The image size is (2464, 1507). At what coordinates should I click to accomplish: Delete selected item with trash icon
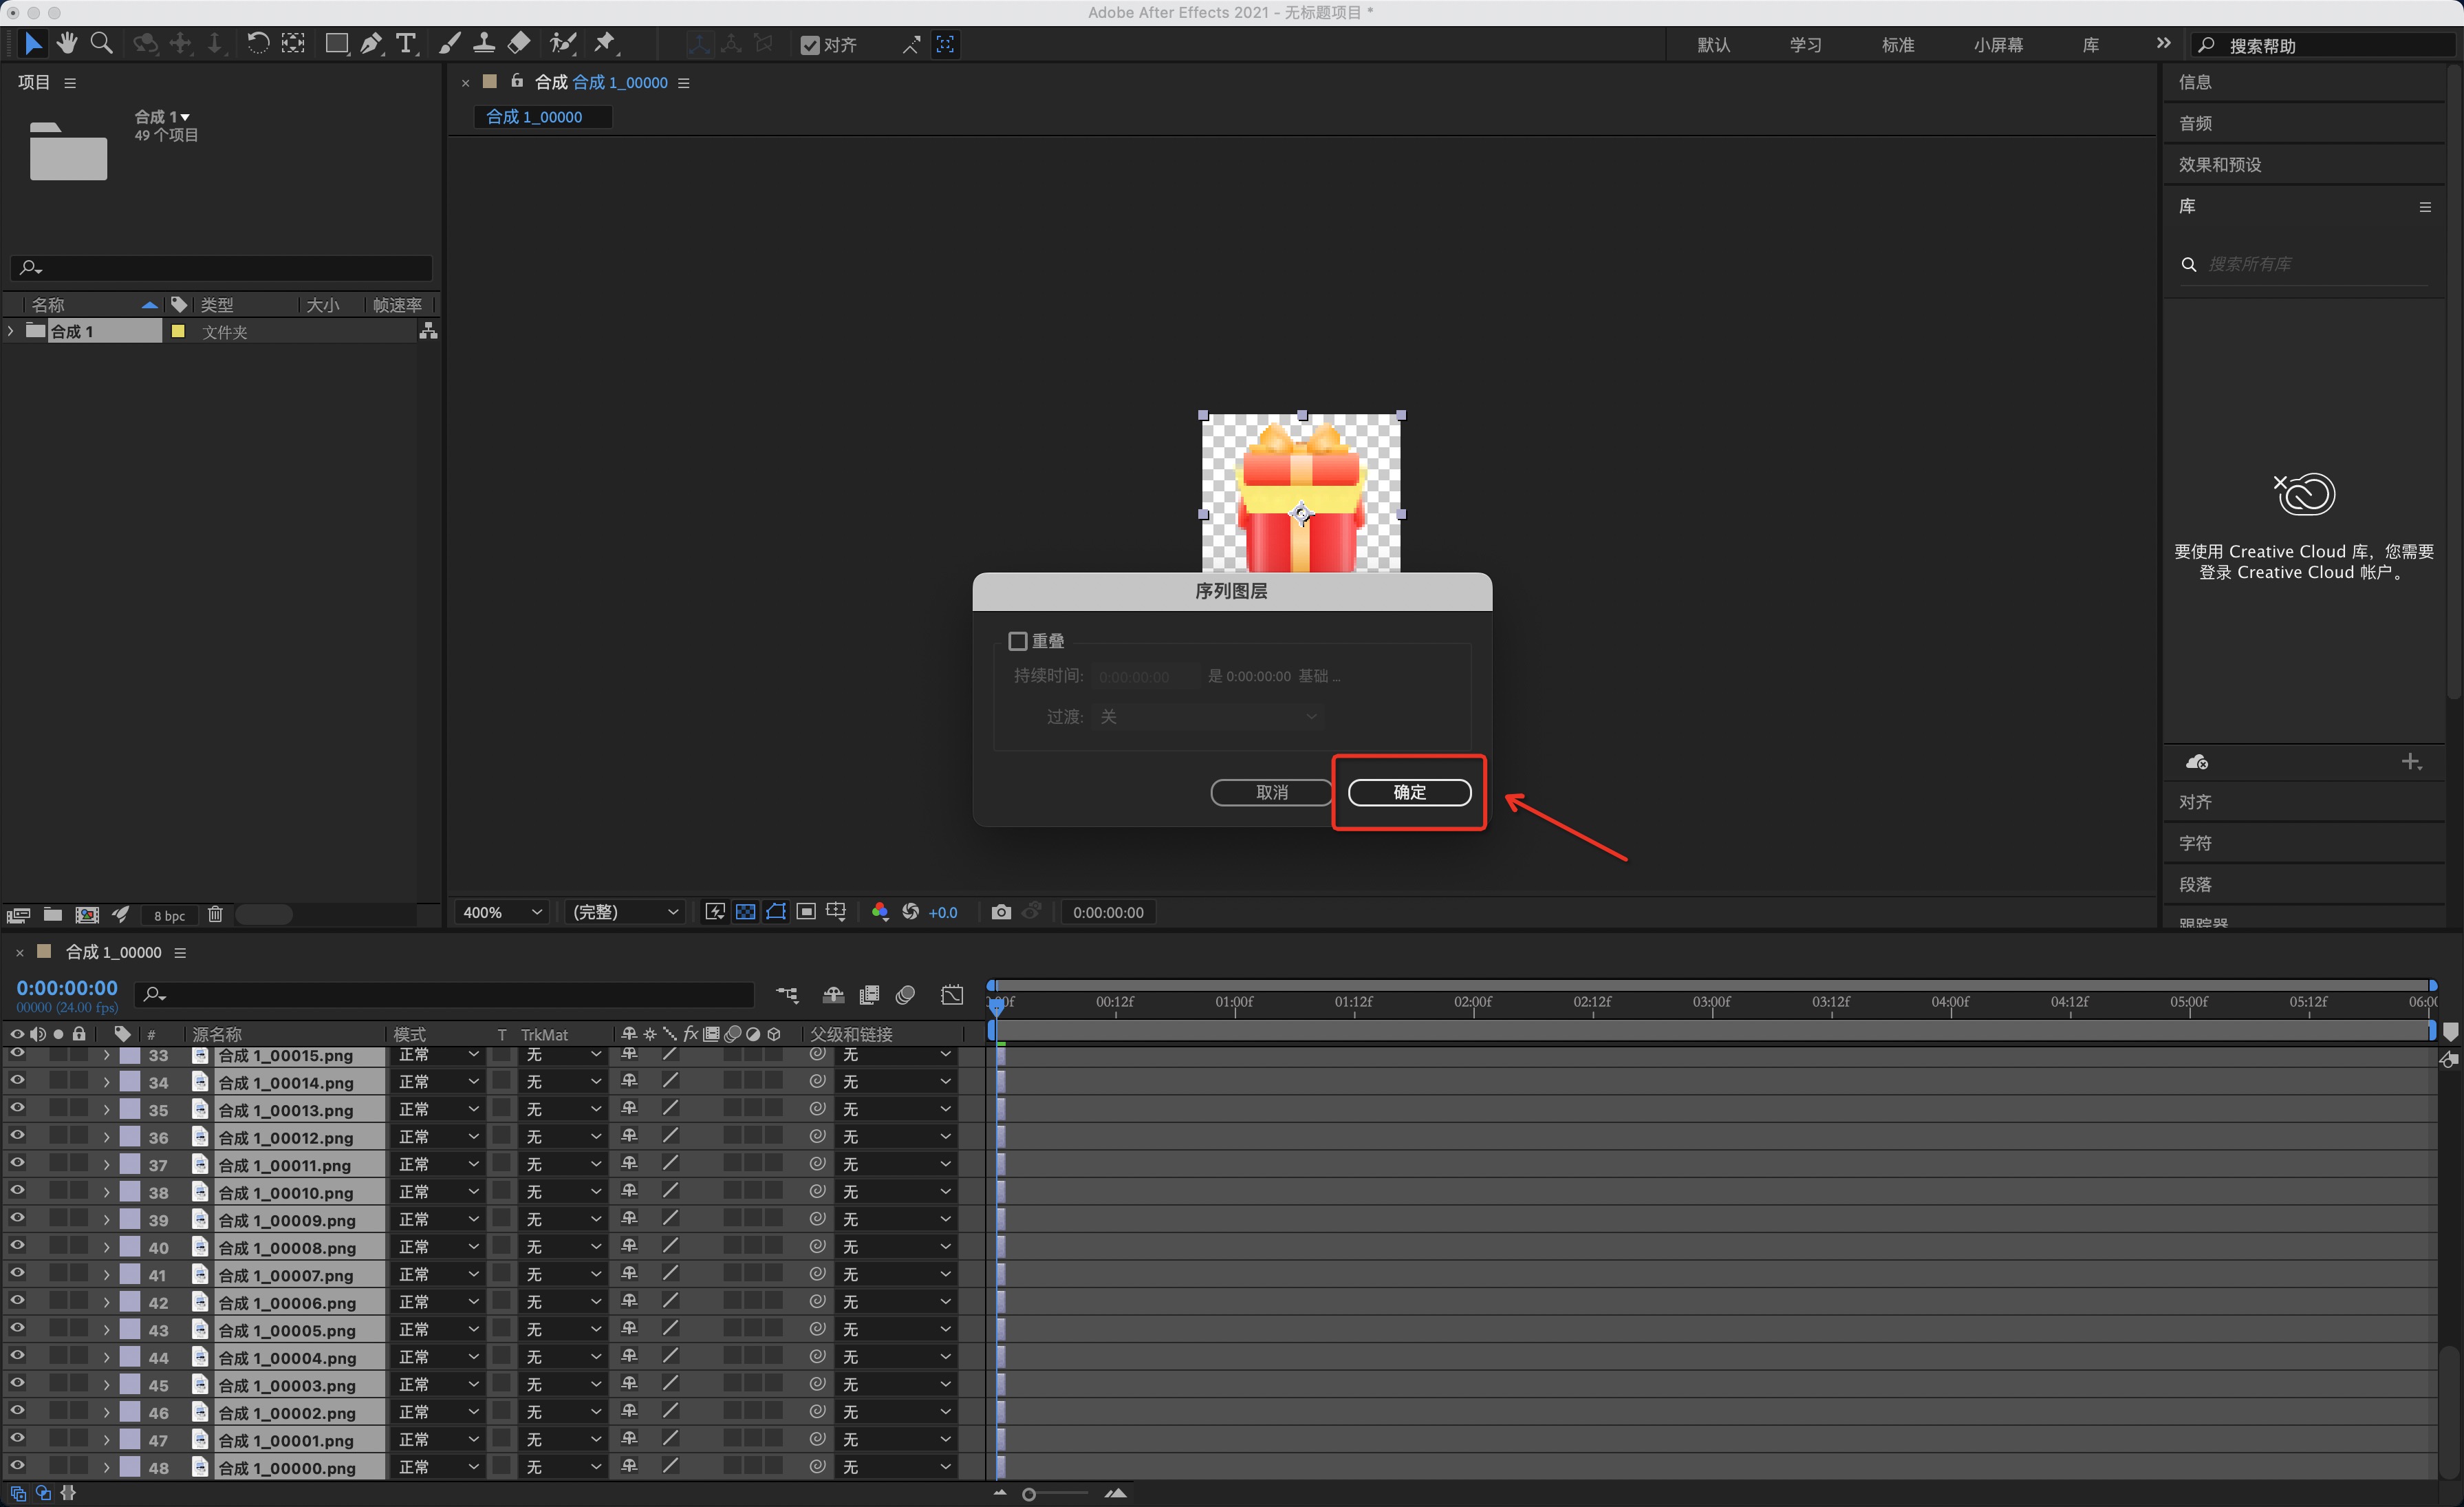coord(215,914)
